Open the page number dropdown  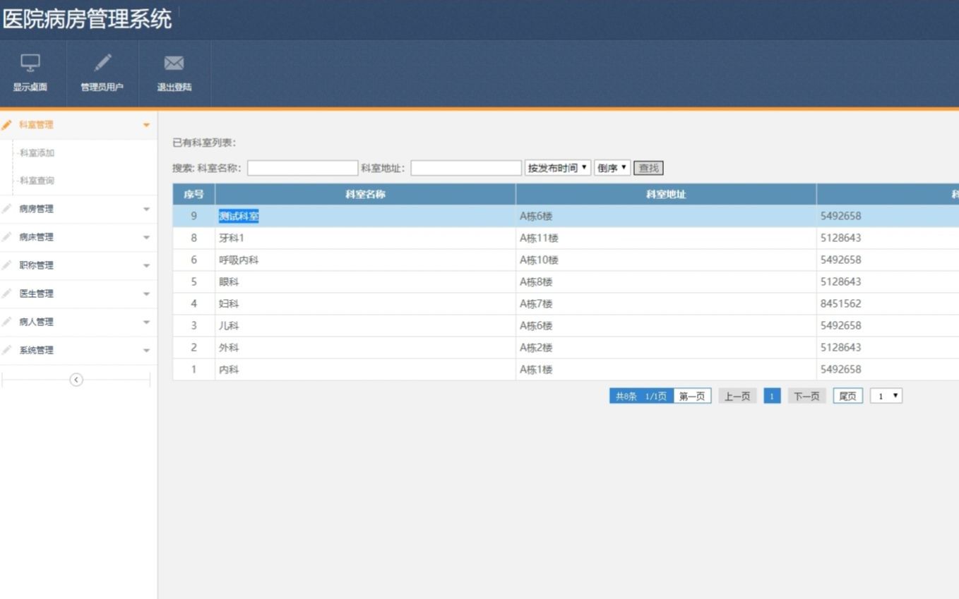pos(886,396)
